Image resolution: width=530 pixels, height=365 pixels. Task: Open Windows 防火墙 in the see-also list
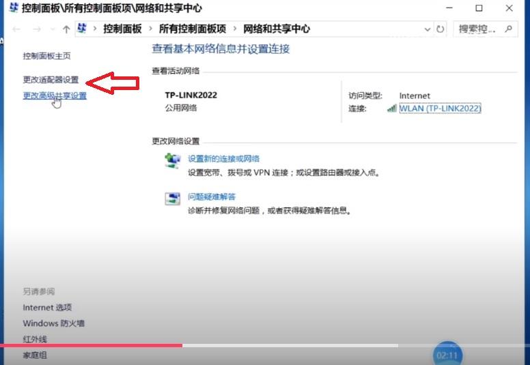[x=54, y=323]
